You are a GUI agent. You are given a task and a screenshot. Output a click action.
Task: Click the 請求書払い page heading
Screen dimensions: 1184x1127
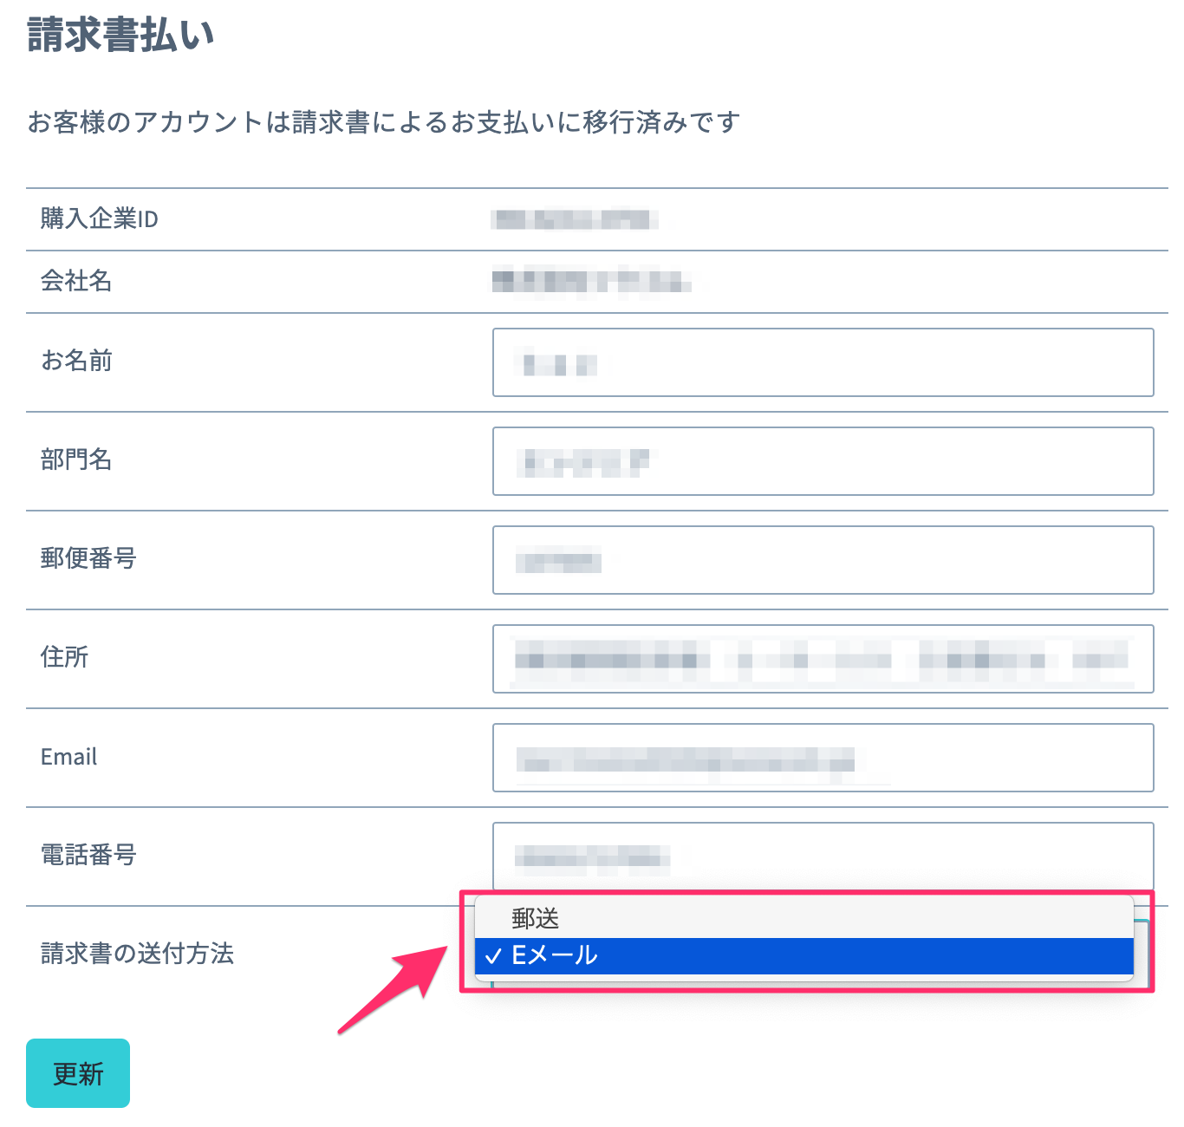click(x=120, y=35)
